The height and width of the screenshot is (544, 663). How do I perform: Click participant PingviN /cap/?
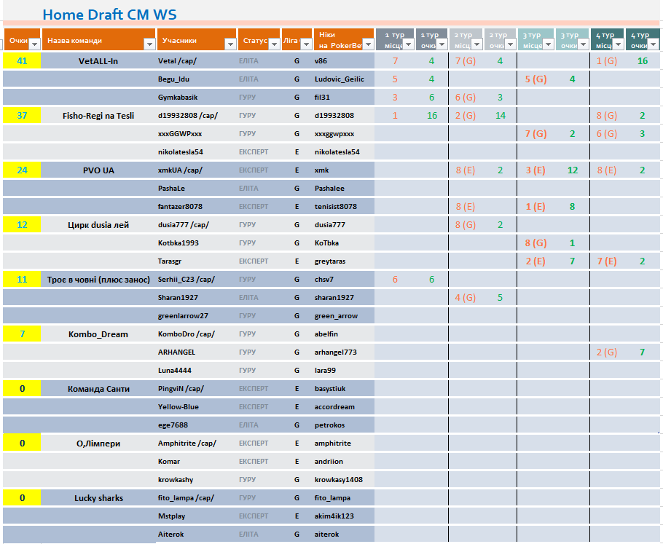[181, 388]
